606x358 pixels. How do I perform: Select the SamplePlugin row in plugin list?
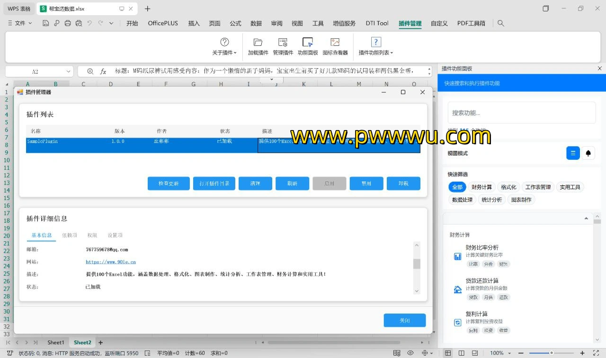(223, 145)
